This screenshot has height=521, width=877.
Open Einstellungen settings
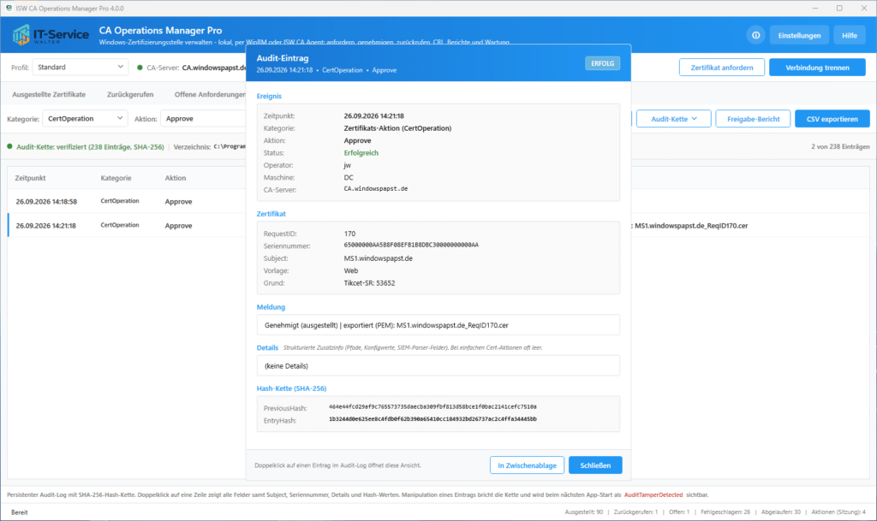coord(799,35)
